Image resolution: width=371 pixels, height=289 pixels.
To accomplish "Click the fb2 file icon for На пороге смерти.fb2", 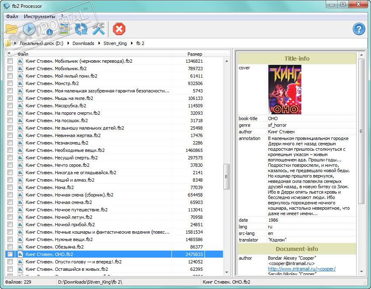I will point(20,113).
